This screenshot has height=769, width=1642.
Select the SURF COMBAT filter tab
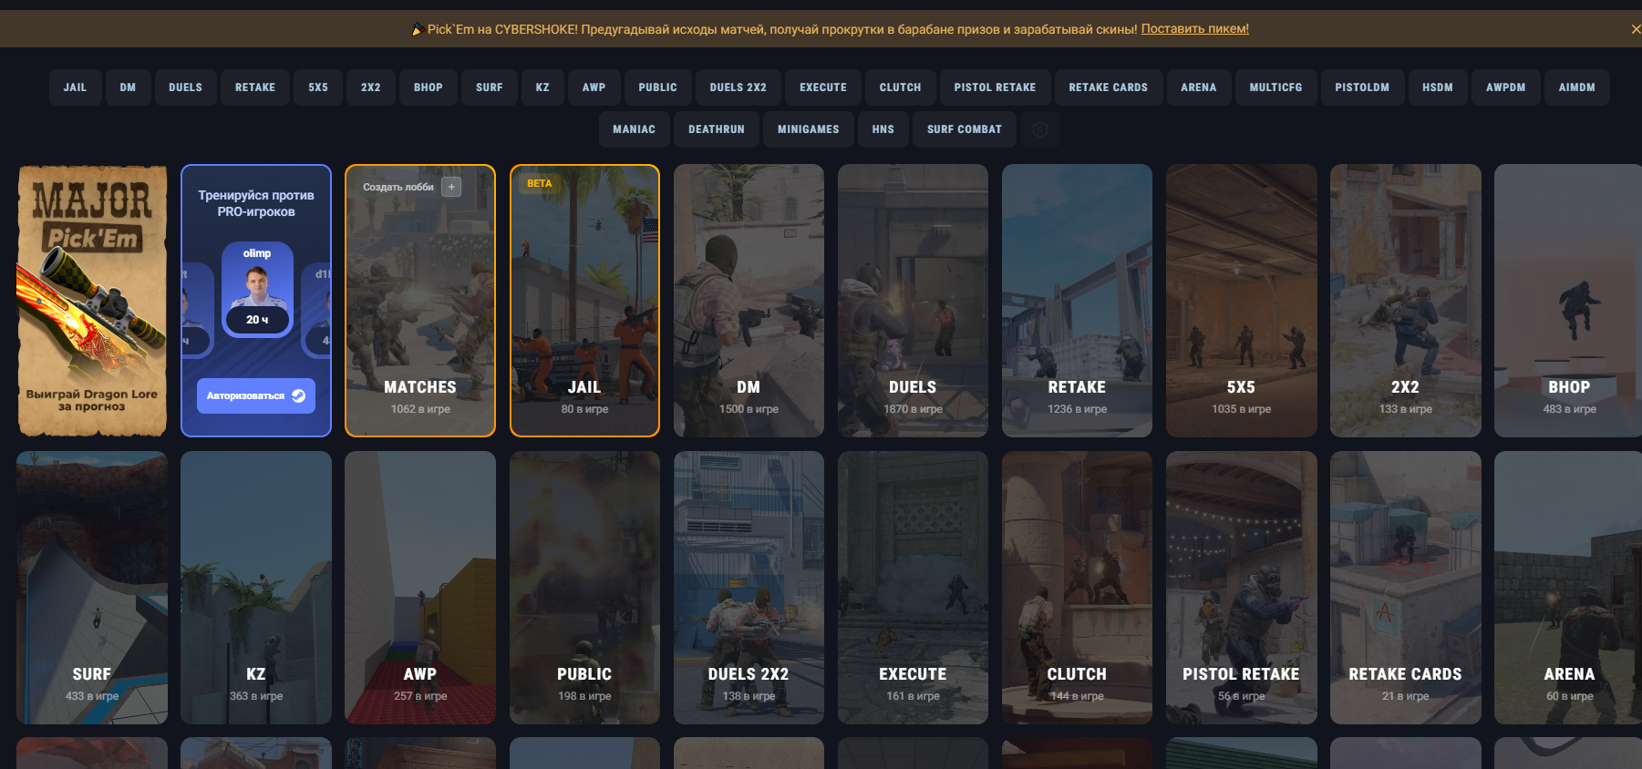[964, 129]
